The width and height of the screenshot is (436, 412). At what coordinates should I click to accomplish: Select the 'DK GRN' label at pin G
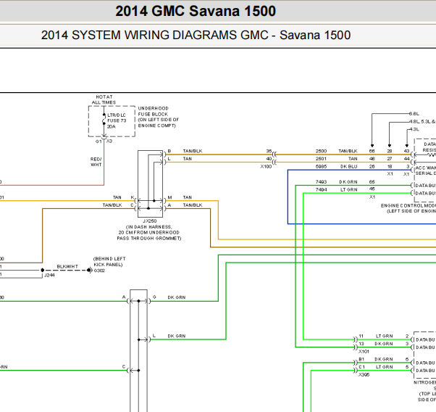(x=176, y=297)
